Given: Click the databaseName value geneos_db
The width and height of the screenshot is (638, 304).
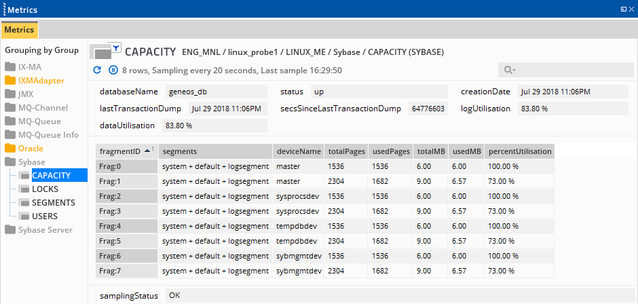Looking at the screenshot, I should [x=217, y=92].
